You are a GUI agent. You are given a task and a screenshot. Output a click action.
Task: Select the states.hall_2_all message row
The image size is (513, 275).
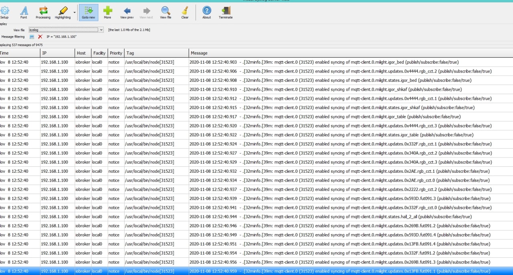(256, 216)
